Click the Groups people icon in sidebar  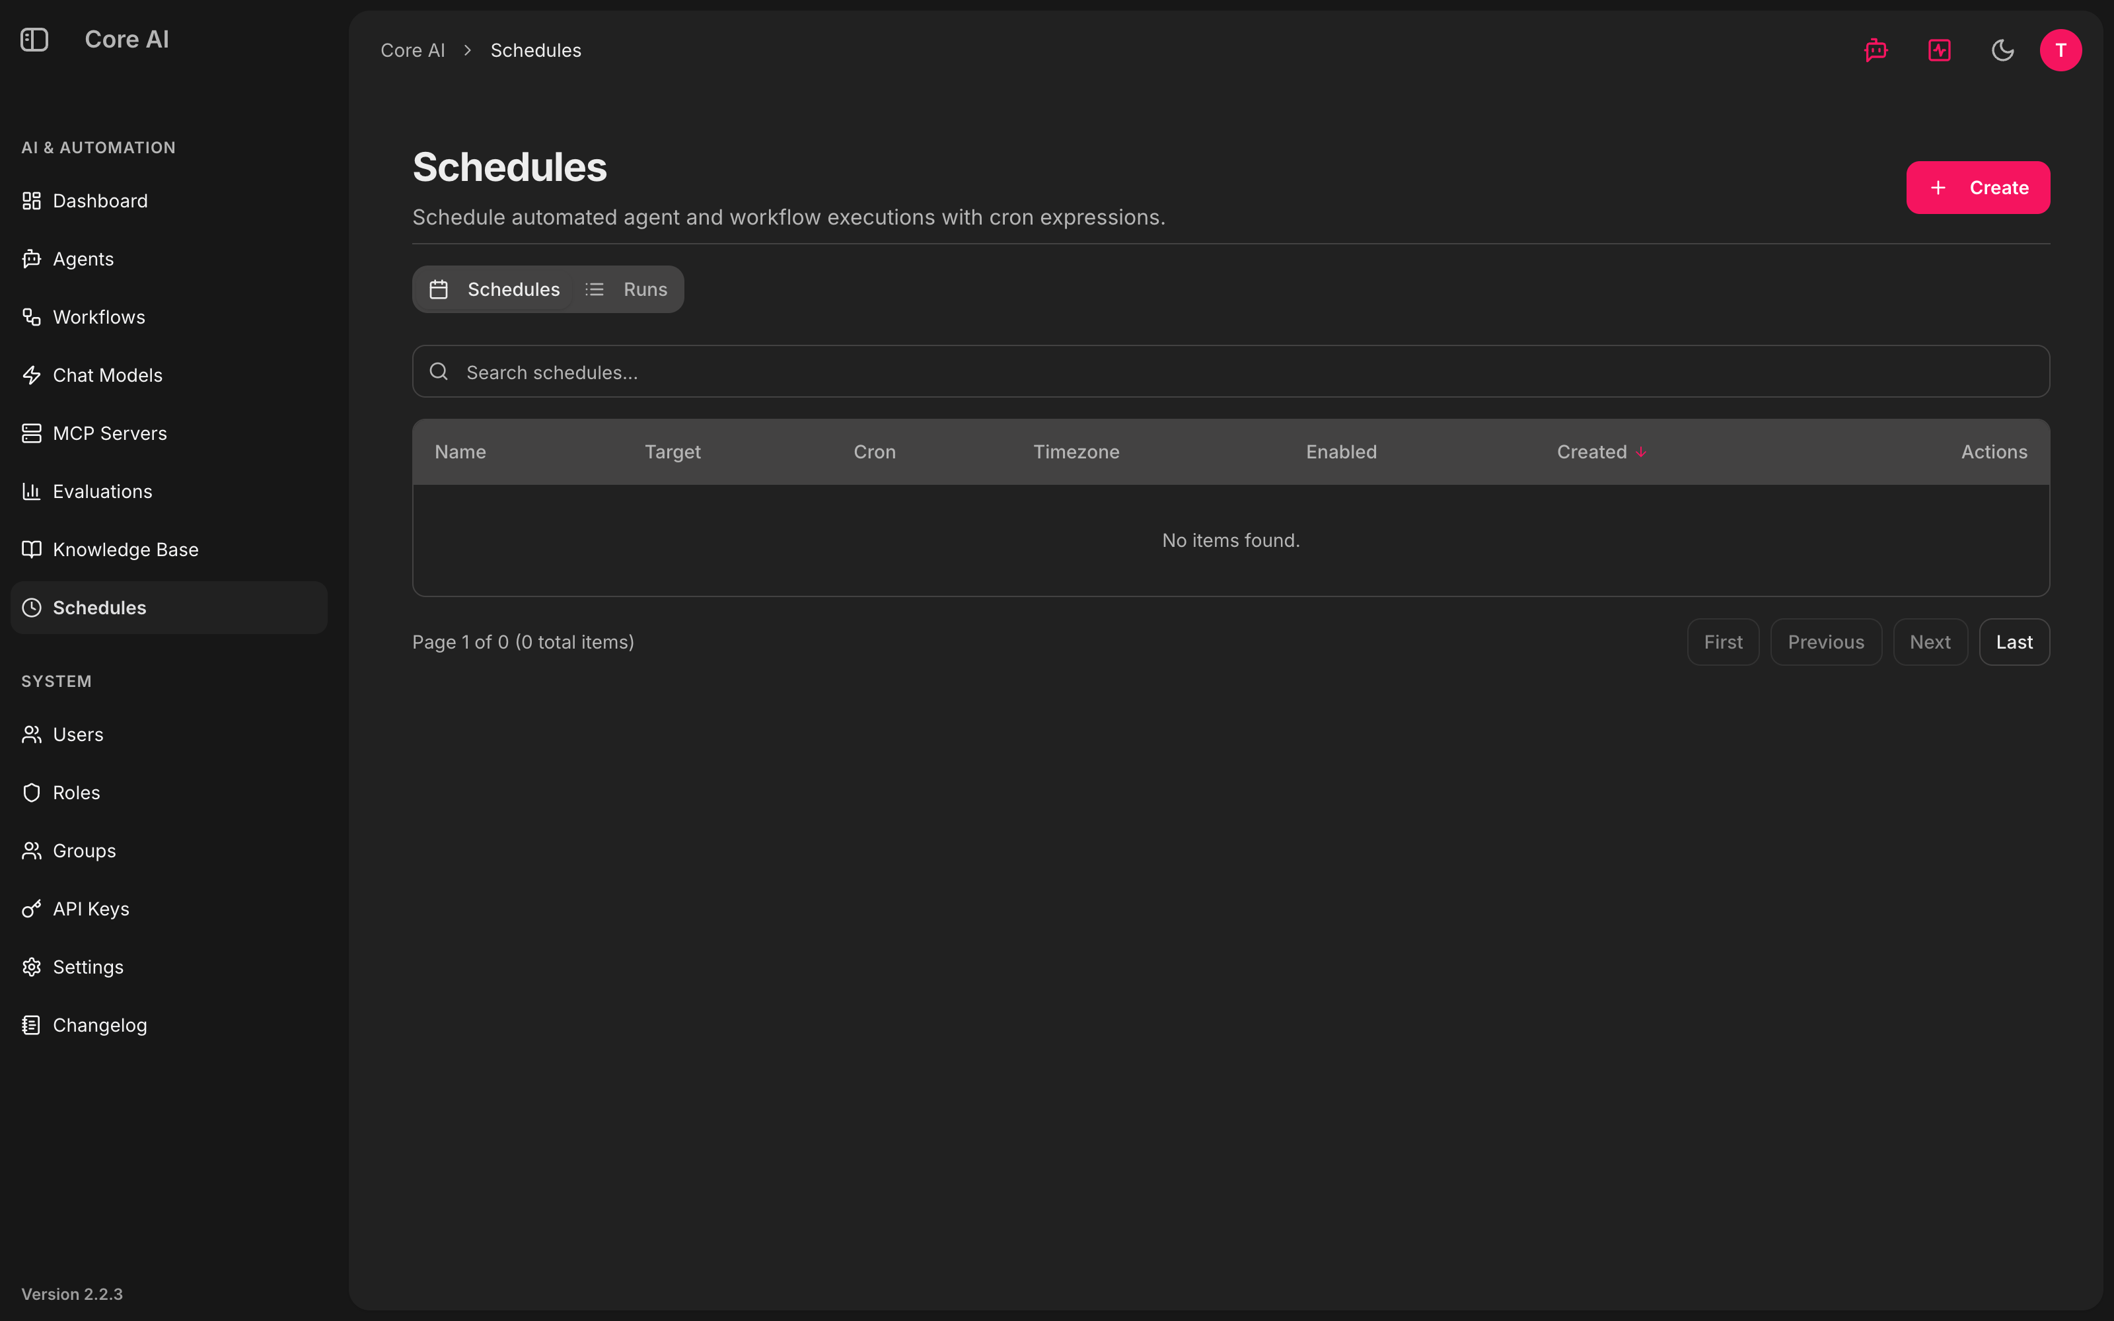32,851
